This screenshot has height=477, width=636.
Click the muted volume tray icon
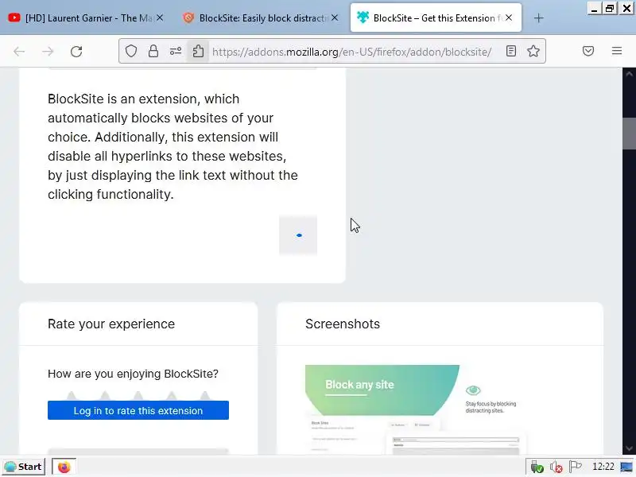(556, 467)
